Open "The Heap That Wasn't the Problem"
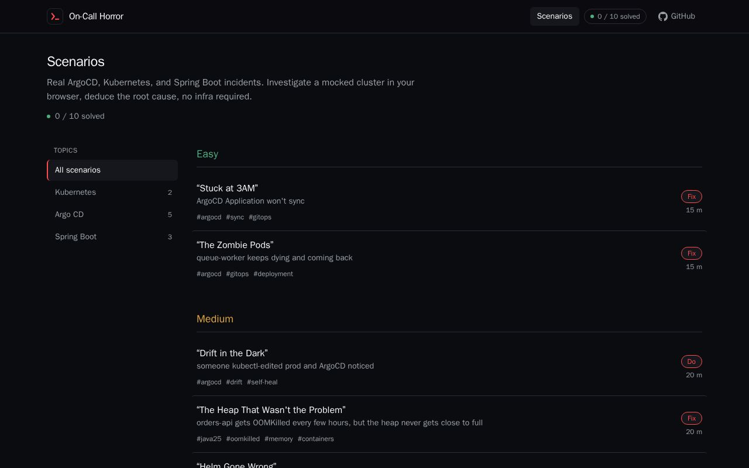The width and height of the screenshot is (749, 468). point(449,424)
